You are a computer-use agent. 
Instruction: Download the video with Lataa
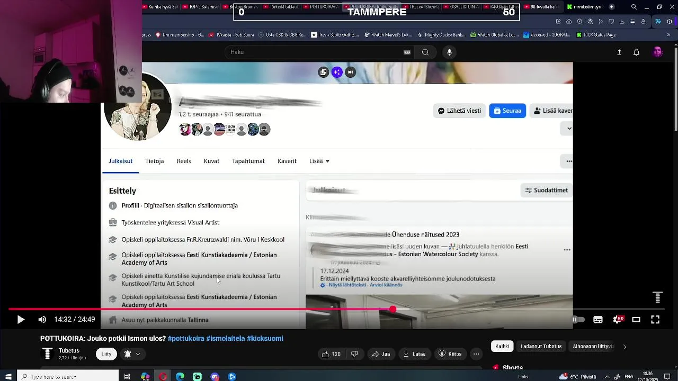414,354
